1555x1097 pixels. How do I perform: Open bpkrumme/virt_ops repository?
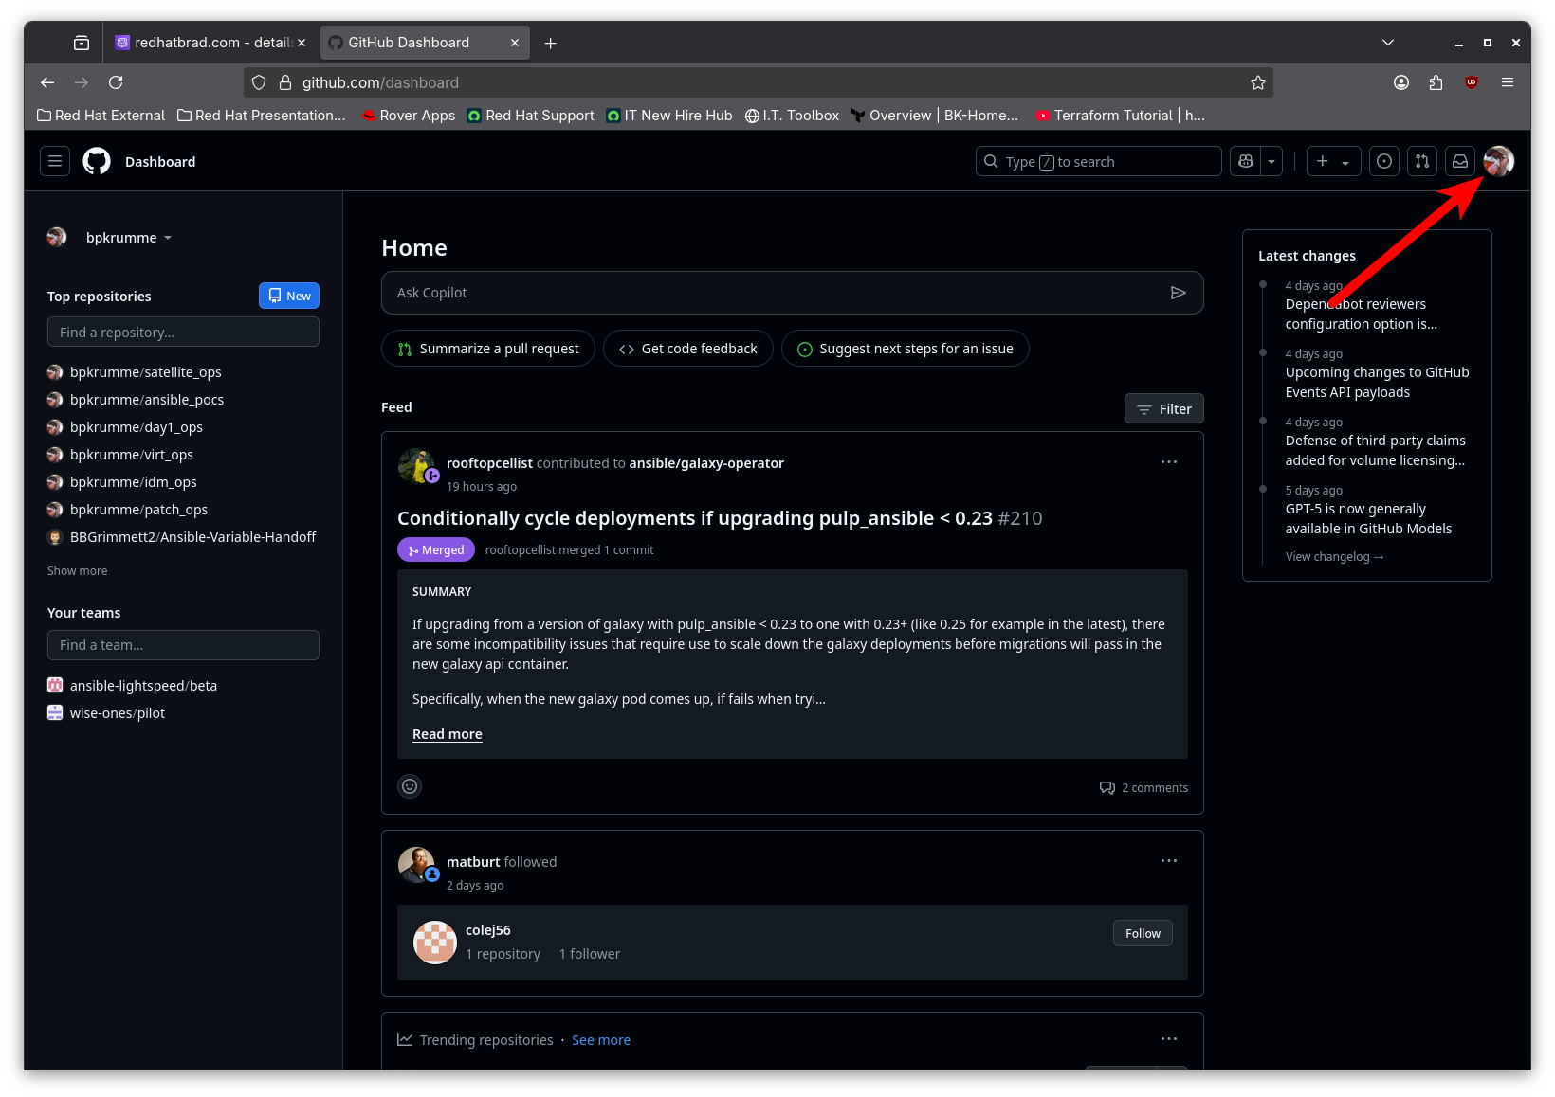132,455
